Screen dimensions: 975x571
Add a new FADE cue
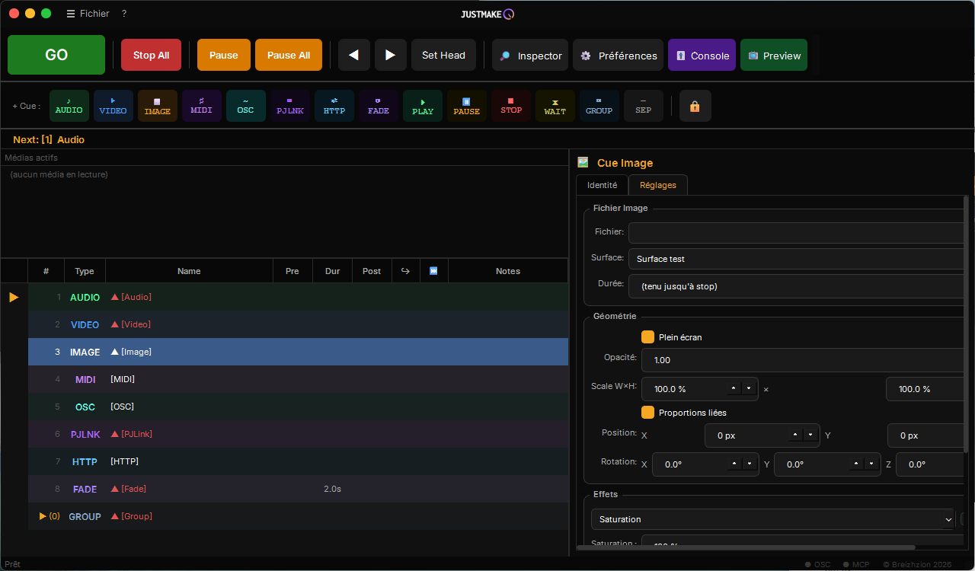[379, 106]
